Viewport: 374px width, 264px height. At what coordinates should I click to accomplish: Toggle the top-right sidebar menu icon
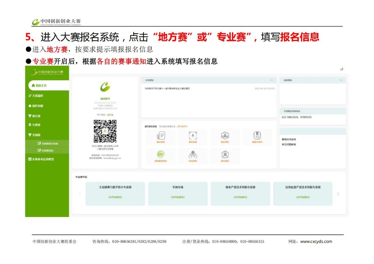(x=341, y=70)
